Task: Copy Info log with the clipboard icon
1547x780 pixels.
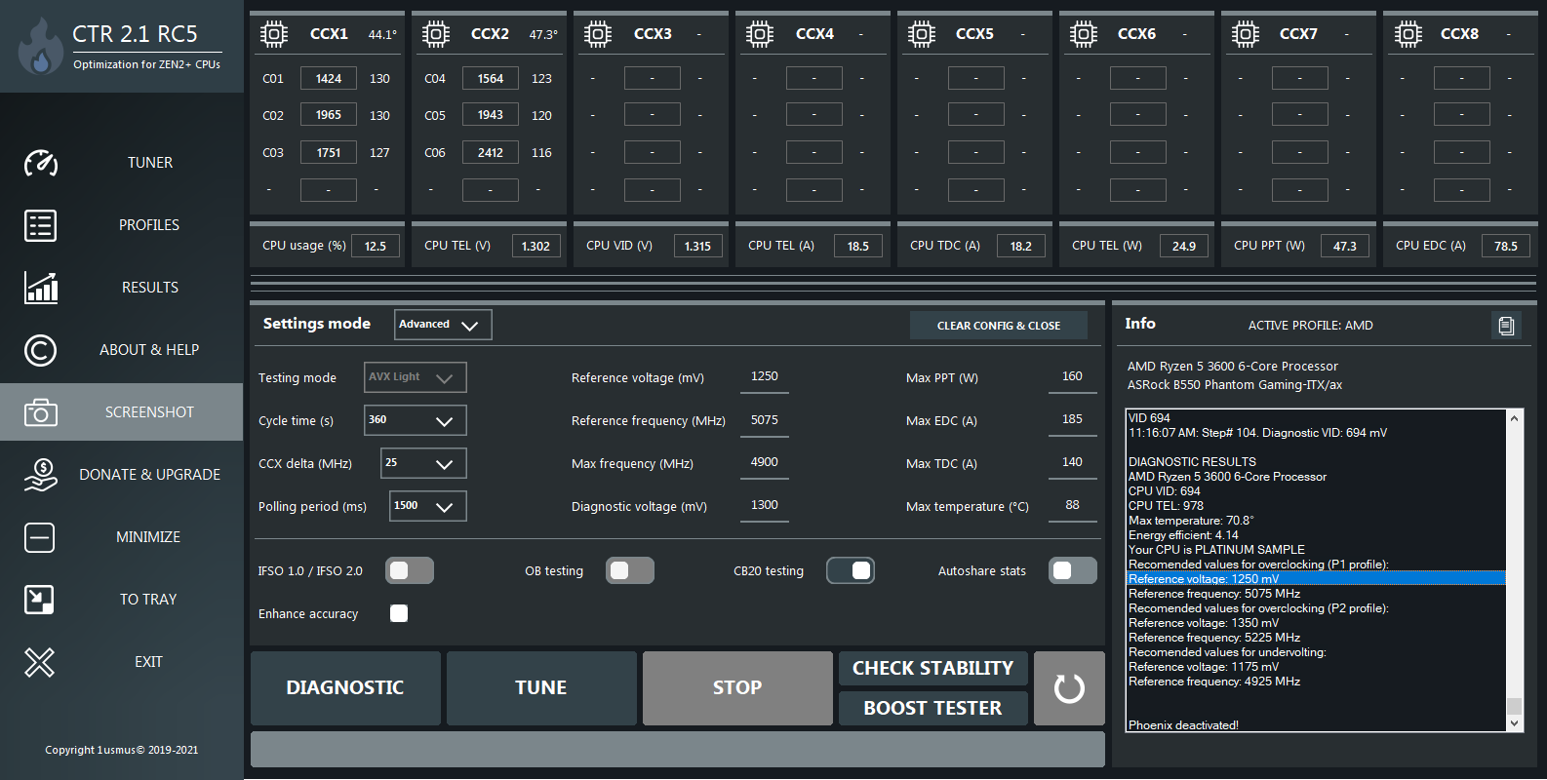Action: point(1506,326)
